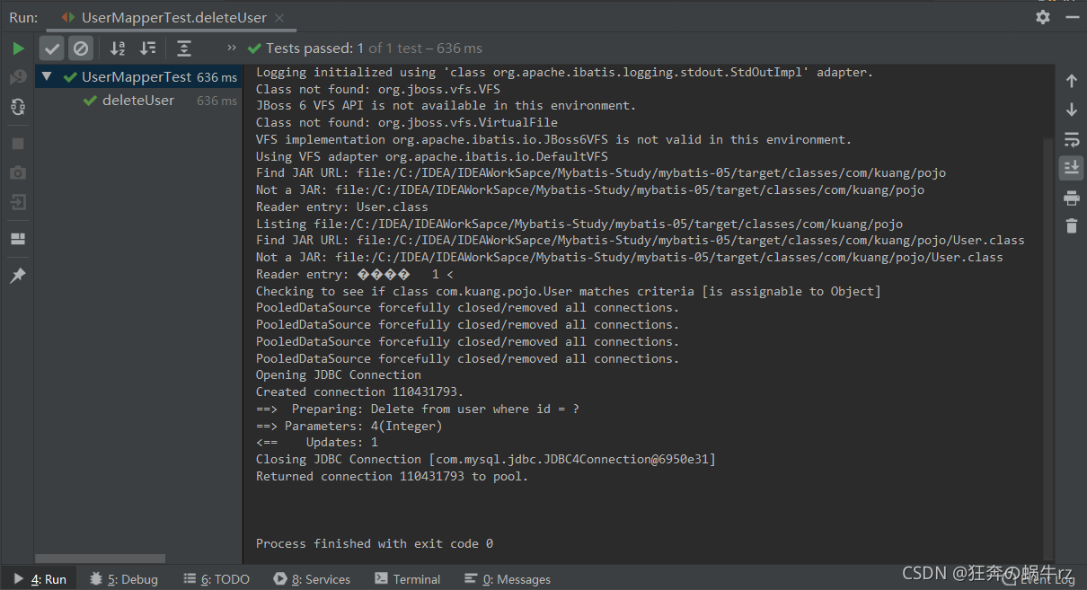The image size is (1087, 590).
Task: Open the 4: Run tool window tab
Action: 39,579
